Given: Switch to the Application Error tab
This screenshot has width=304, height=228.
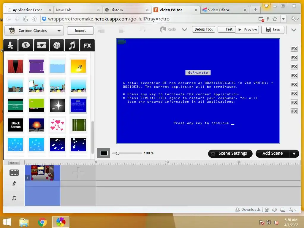Looking at the screenshot, I should point(29,10).
